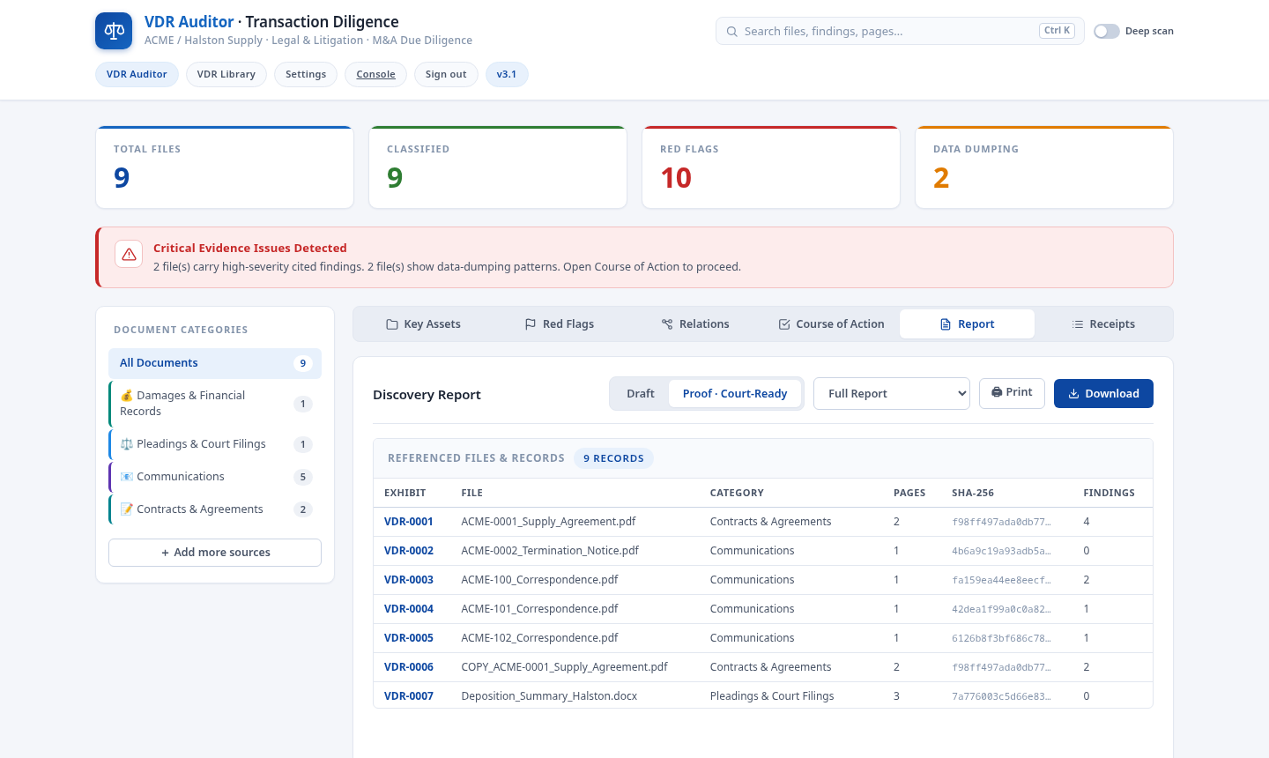Switch to the Red Flags tab

559,324
